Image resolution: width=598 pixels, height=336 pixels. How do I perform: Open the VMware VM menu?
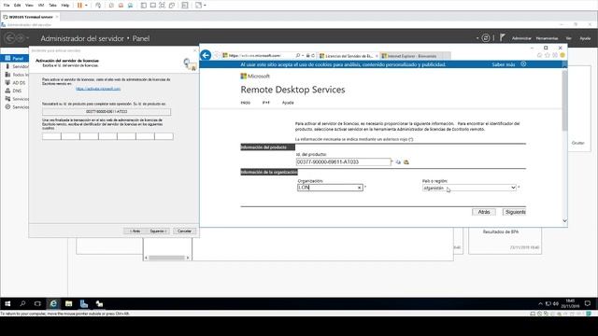point(41,6)
